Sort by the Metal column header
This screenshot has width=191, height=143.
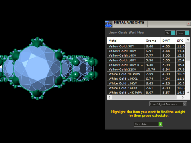click(125, 41)
